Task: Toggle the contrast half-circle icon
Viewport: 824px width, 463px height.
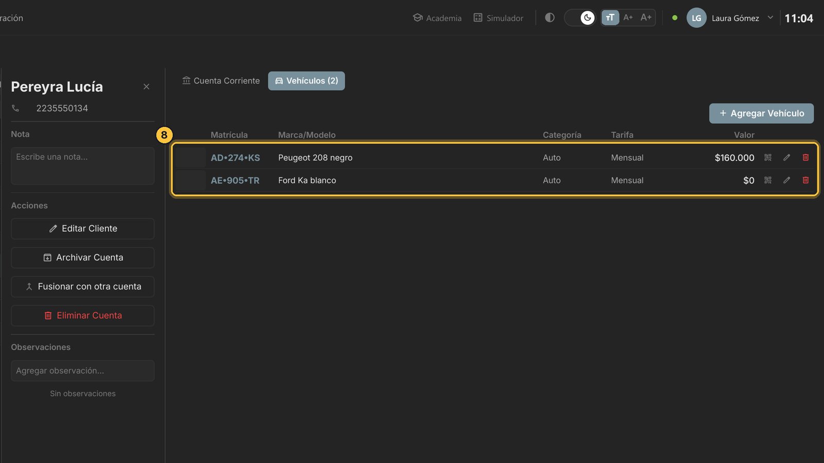Action: pos(550,18)
